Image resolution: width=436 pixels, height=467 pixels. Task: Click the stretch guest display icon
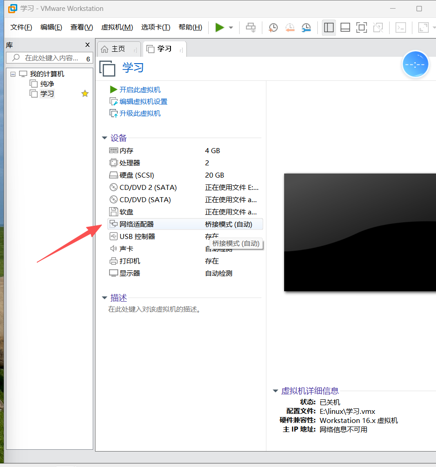pos(423,27)
